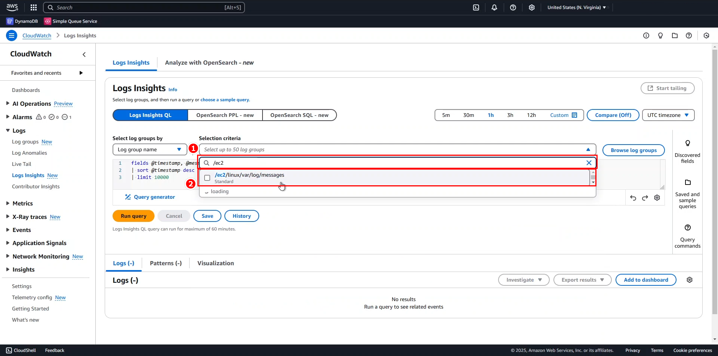Click the redo arrow in query editor
718x356 pixels.
[645, 198]
